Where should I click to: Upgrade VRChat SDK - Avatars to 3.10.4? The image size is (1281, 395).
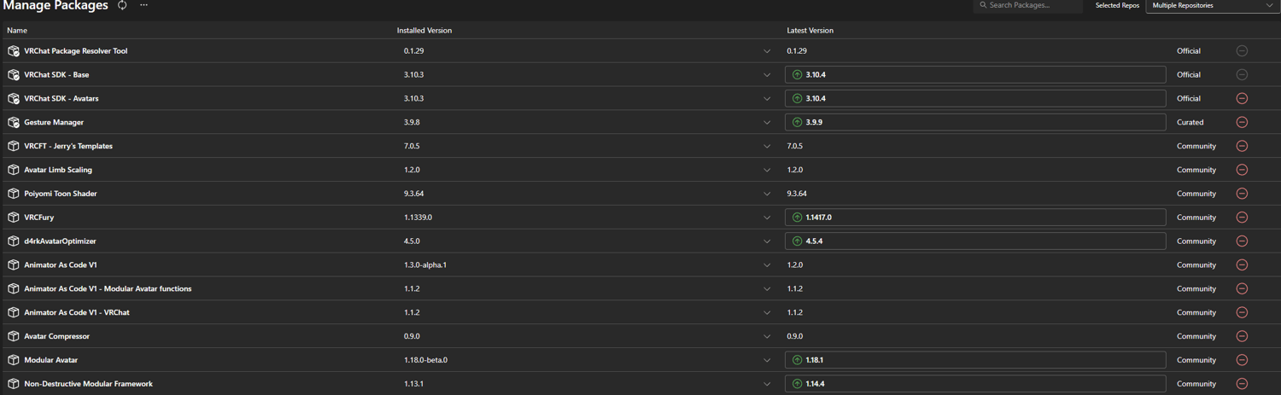coord(975,98)
